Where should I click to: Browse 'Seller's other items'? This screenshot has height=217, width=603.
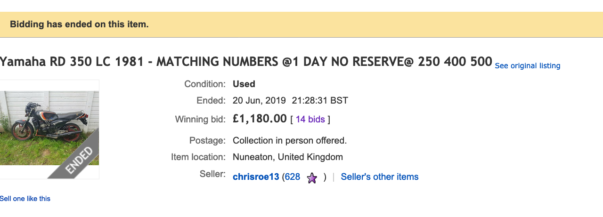point(379,177)
